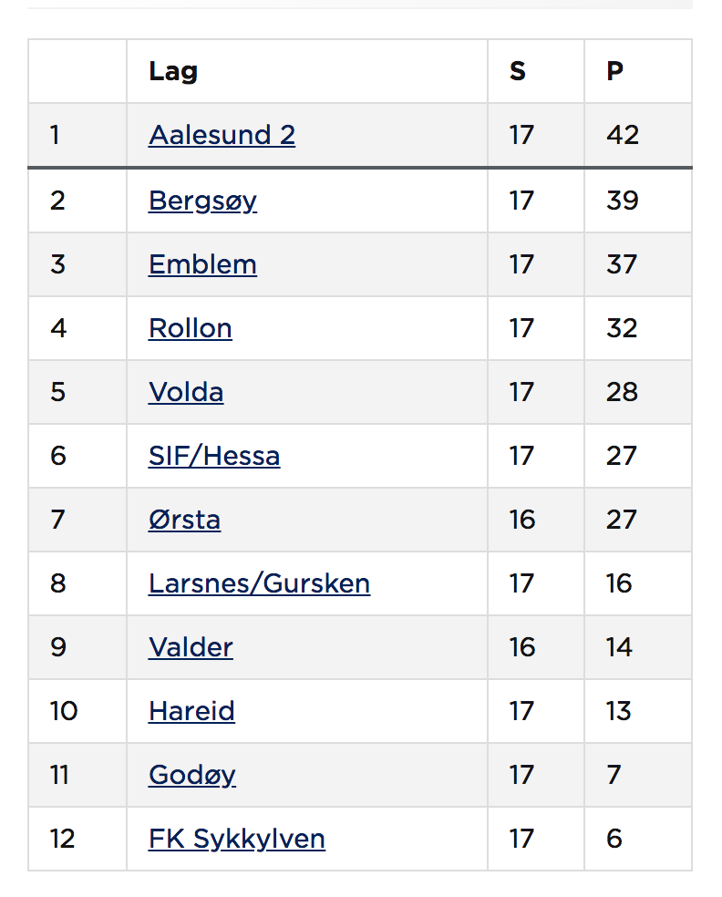Viewport: 722px width, 897px height.
Task: Click the S column header
Action: click(518, 71)
